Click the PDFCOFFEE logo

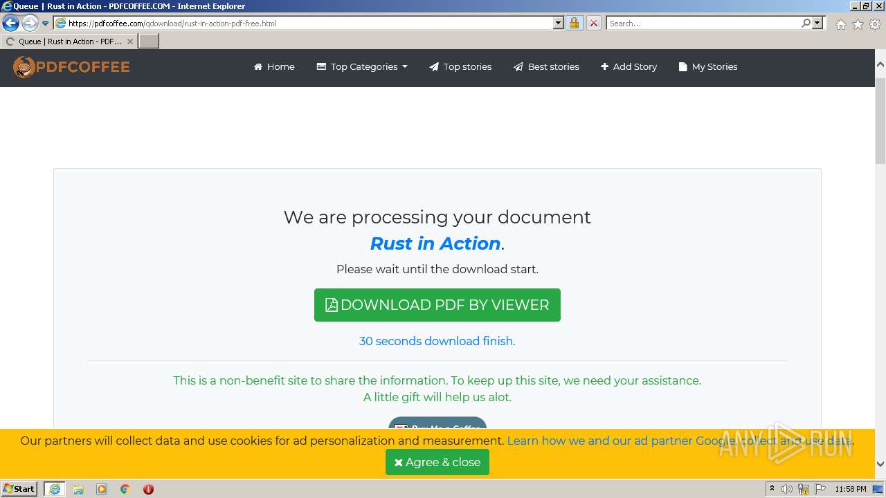[x=71, y=67]
